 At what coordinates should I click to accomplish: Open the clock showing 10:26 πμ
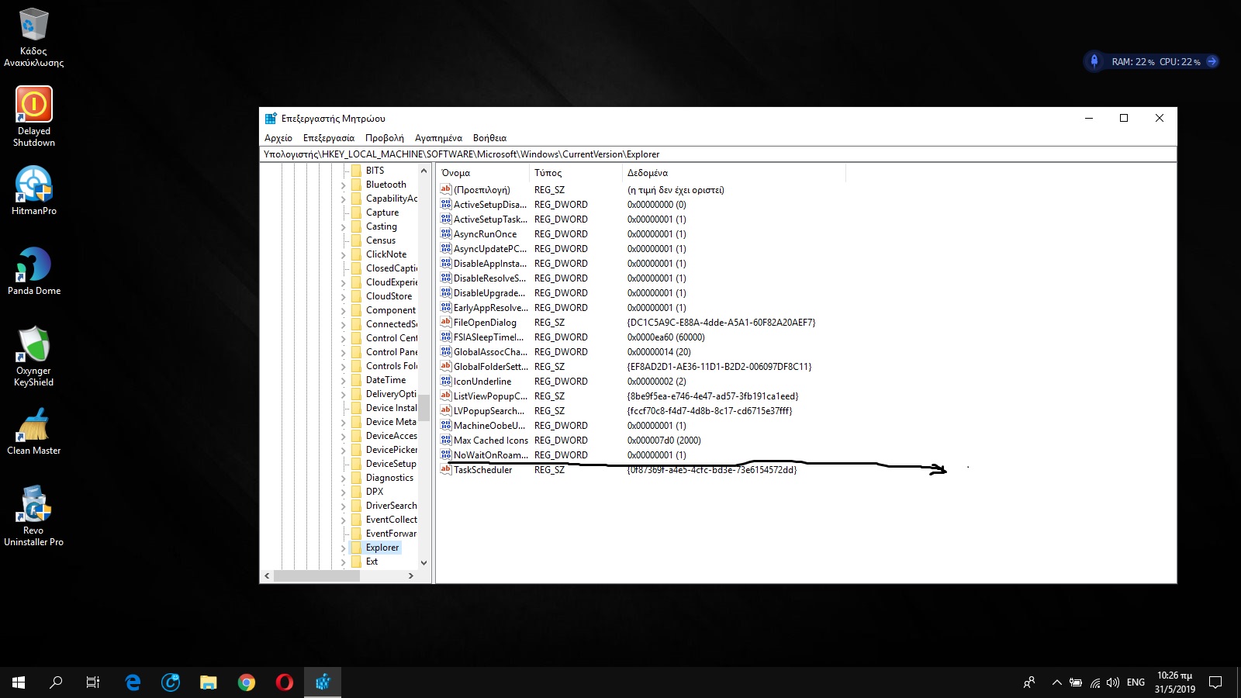(x=1174, y=682)
